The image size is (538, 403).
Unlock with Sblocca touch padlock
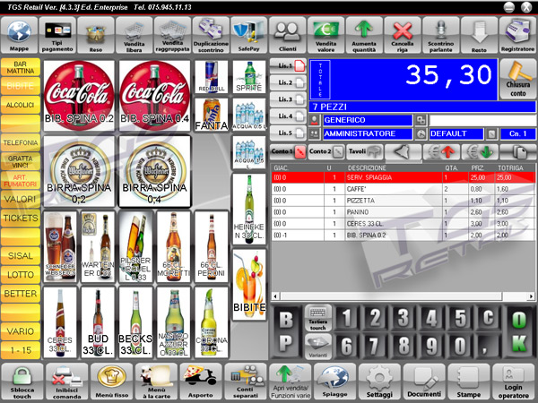tap(22, 382)
